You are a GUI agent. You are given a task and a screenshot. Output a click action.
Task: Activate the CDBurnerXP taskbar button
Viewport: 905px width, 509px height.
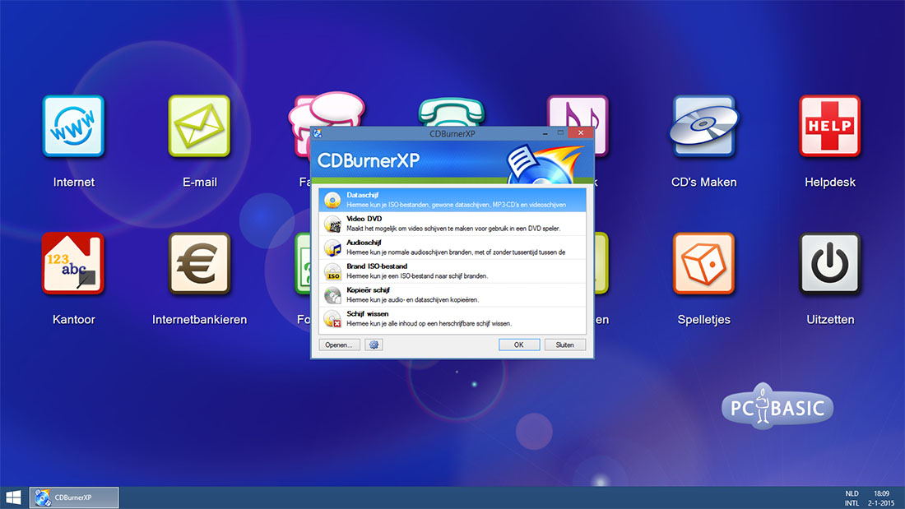pyautogui.click(x=74, y=497)
